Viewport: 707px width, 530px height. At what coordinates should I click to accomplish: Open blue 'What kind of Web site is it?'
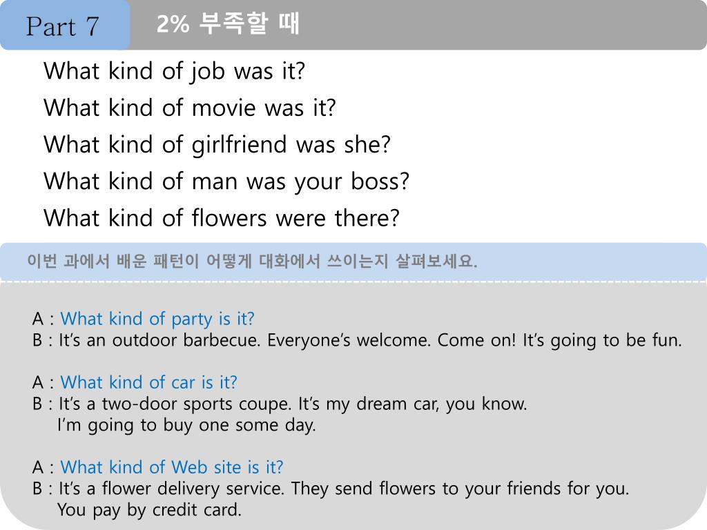172,467
